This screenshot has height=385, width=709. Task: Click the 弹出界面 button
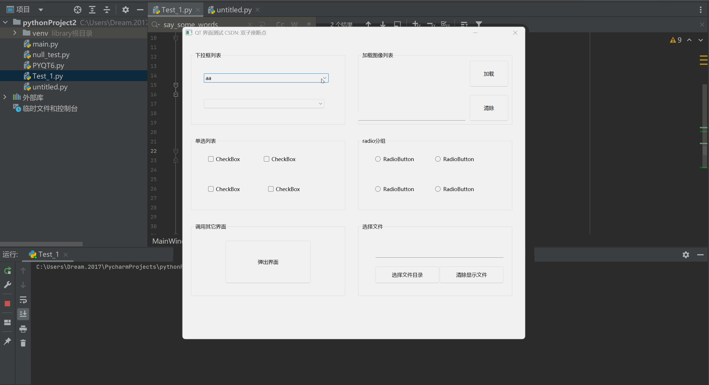click(x=268, y=262)
